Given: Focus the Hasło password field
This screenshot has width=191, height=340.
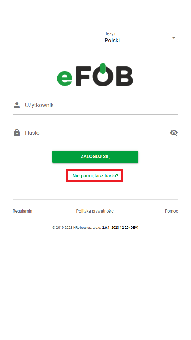Looking at the screenshot, I should [95, 133].
